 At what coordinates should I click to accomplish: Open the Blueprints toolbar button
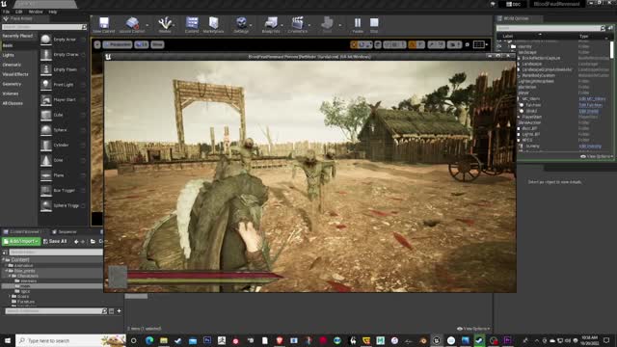pyautogui.click(x=271, y=25)
